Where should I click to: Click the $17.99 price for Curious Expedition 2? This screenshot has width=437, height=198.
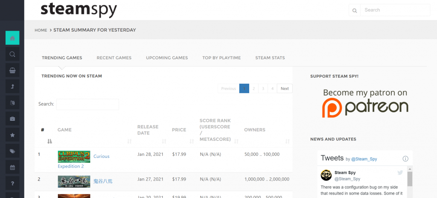(179, 154)
